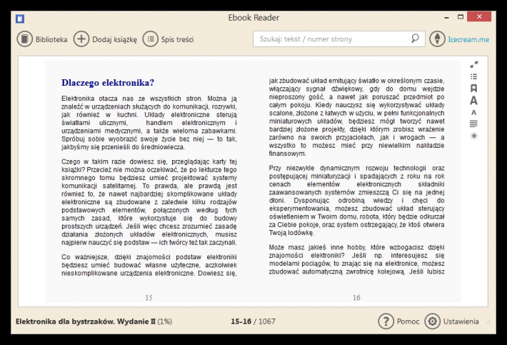Click page number 16 at the page bottom
This screenshot has height=345, width=507.
click(356, 297)
